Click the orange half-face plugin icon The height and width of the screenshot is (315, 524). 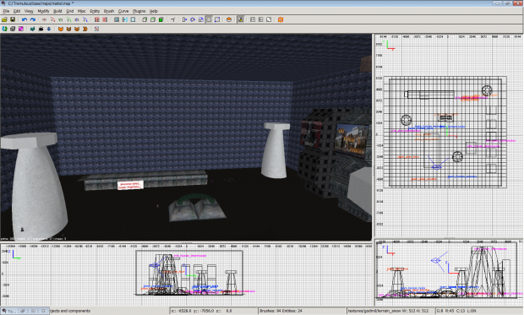(x=85, y=29)
